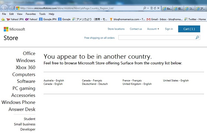Click the search magnifier in address bar
Screen dimensions: 207x133
(x=145, y=8)
